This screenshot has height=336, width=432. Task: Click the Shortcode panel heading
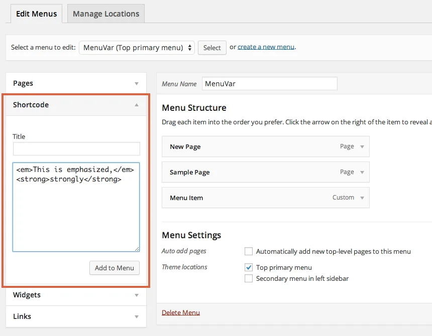[31, 105]
